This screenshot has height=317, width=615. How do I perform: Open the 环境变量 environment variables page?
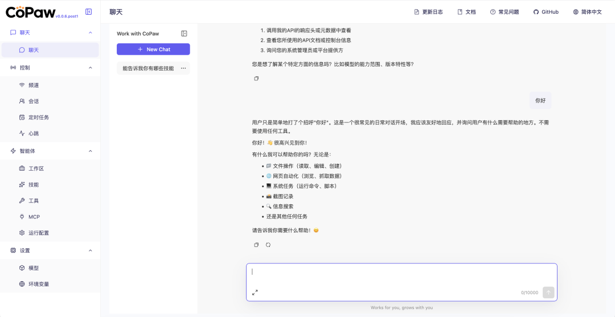coord(50,284)
